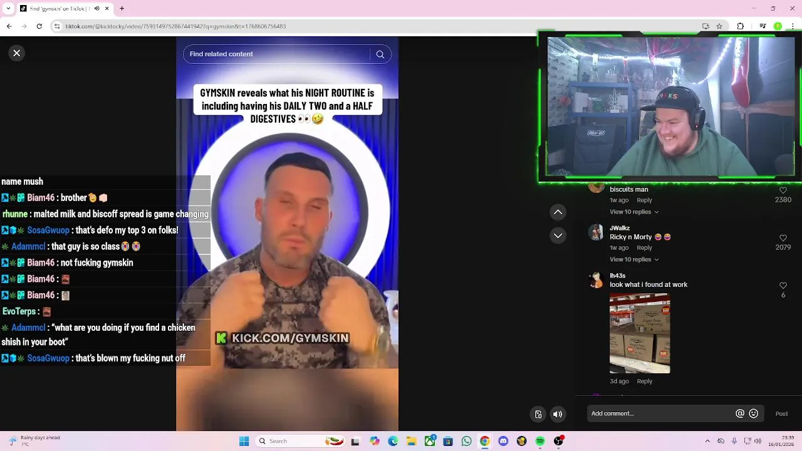This screenshot has height=451, width=802.
Task: Like JWalkz's 'Ricky n Morty' comment
Action: pyautogui.click(x=783, y=238)
